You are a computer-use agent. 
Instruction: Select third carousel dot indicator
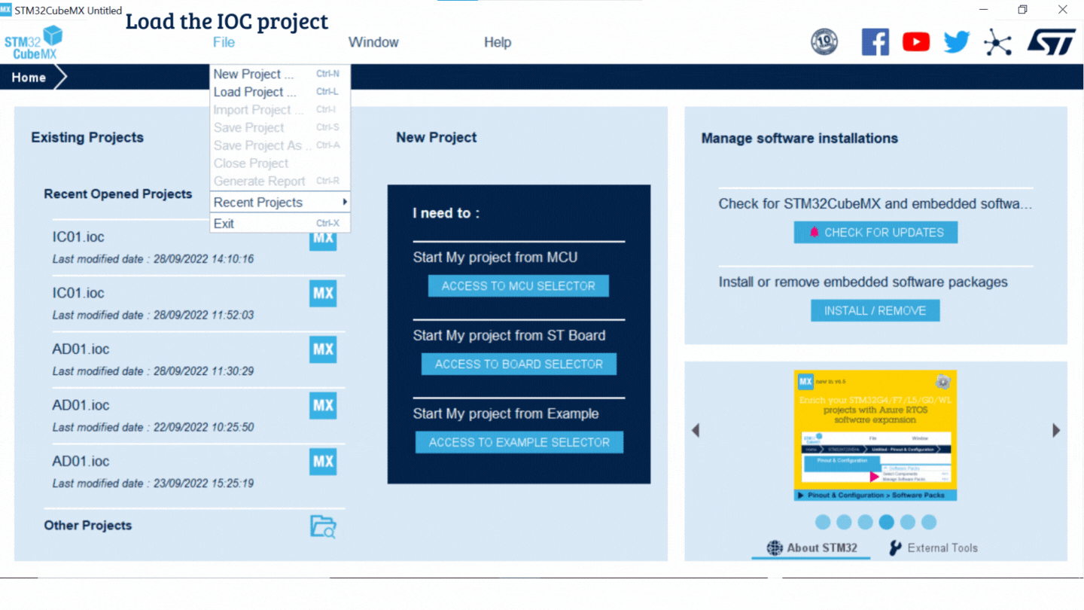tap(865, 522)
